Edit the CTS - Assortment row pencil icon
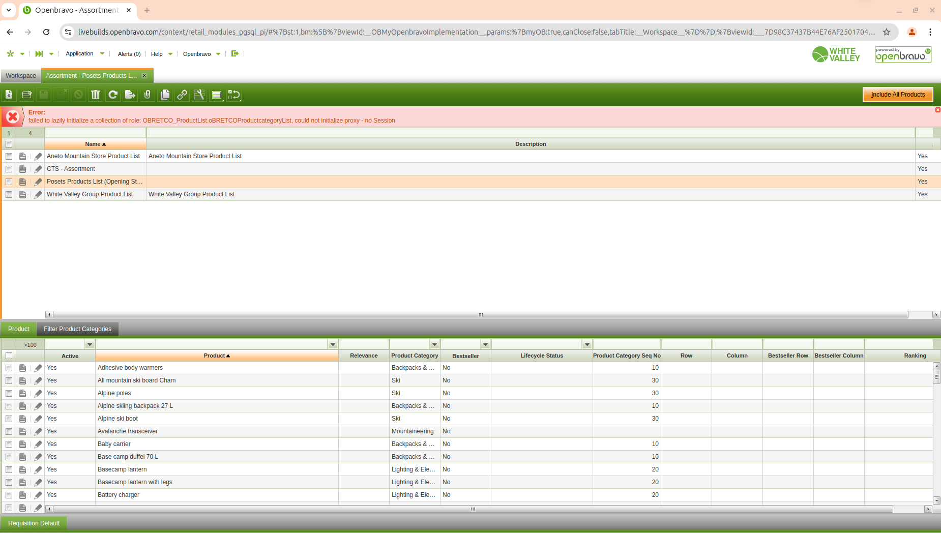941x533 pixels. (x=38, y=169)
